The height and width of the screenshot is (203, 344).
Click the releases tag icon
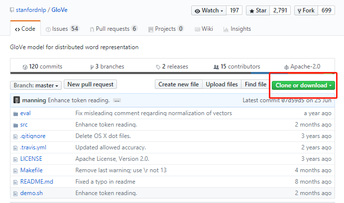(x=158, y=67)
